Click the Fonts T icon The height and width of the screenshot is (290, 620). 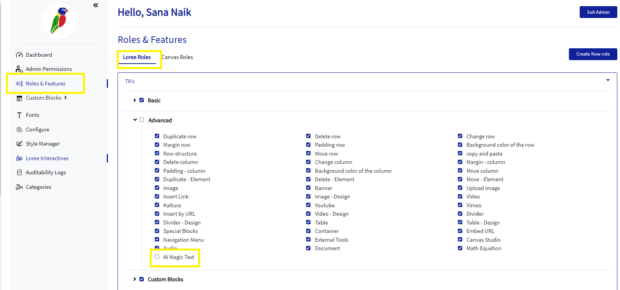(19, 115)
